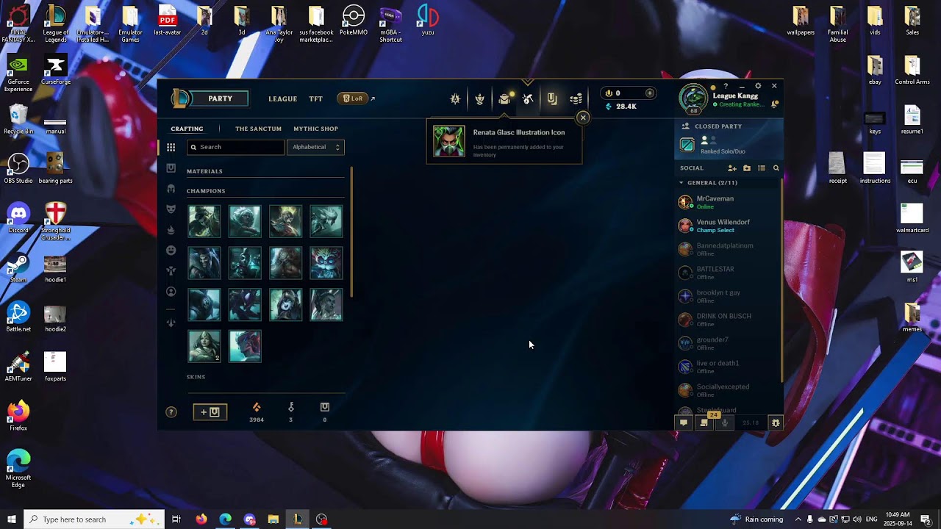941x529 pixels.
Task: Click the loot Search field
Action: (x=235, y=147)
